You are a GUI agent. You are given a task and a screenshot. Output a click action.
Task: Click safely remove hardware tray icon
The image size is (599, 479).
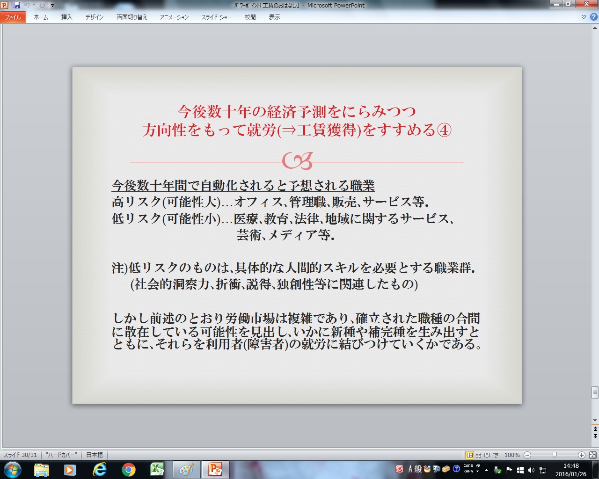click(x=497, y=470)
